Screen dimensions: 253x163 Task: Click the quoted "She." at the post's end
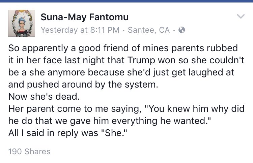pyautogui.click(x=121, y=133)
